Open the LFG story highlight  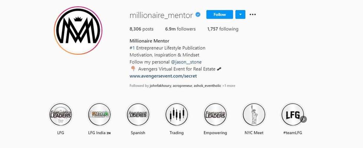(x=61, y=115)
